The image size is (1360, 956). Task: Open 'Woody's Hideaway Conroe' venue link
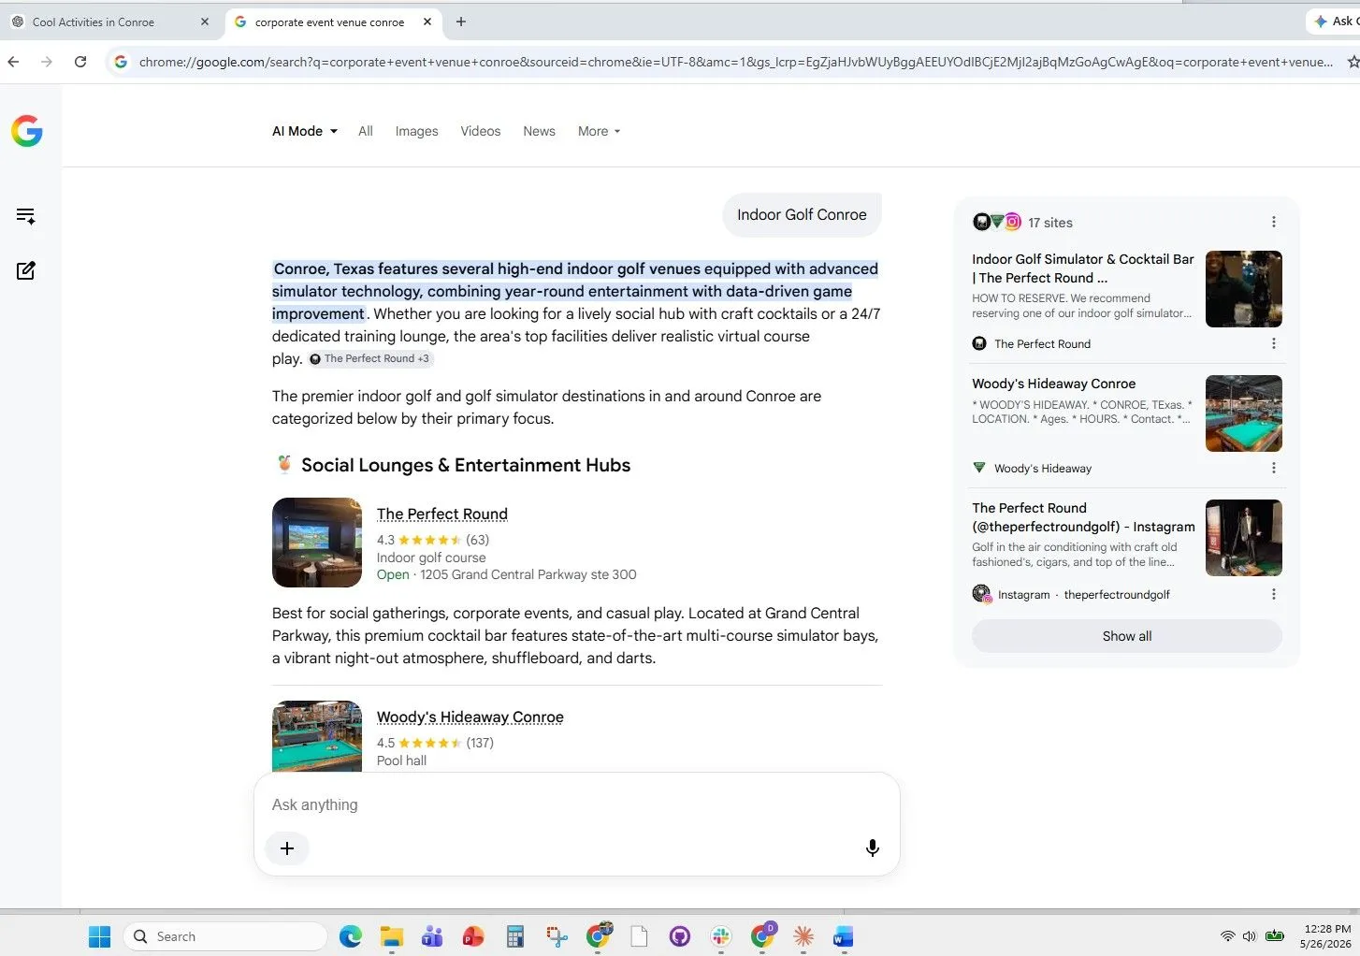coord(470,717)
